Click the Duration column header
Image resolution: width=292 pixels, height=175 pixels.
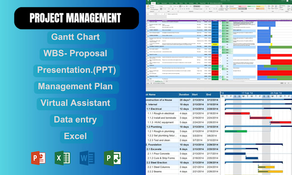coord(184,95)
